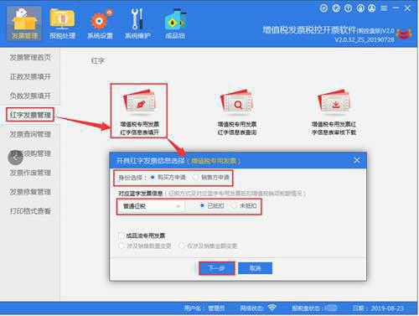This screenshot has width=419, height=316.
Task: Open the 系统设置 gear icon
Action: pyautogui.click(x=100, y=23)
